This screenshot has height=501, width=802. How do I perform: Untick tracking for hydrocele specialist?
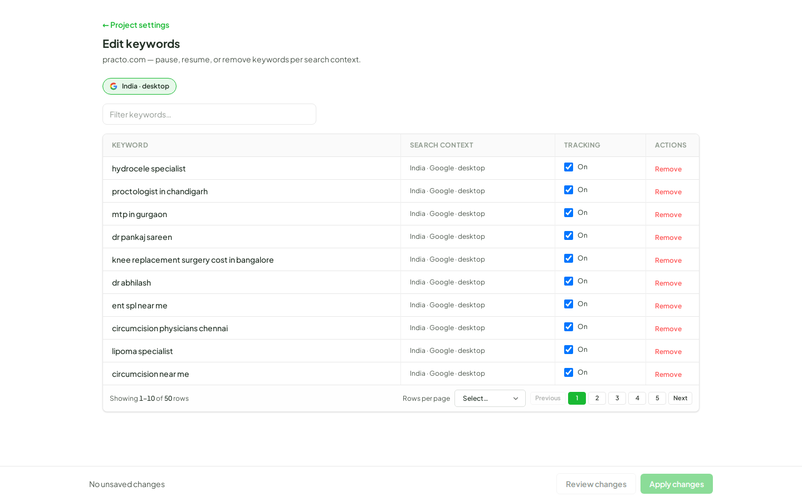click(569, 167)
